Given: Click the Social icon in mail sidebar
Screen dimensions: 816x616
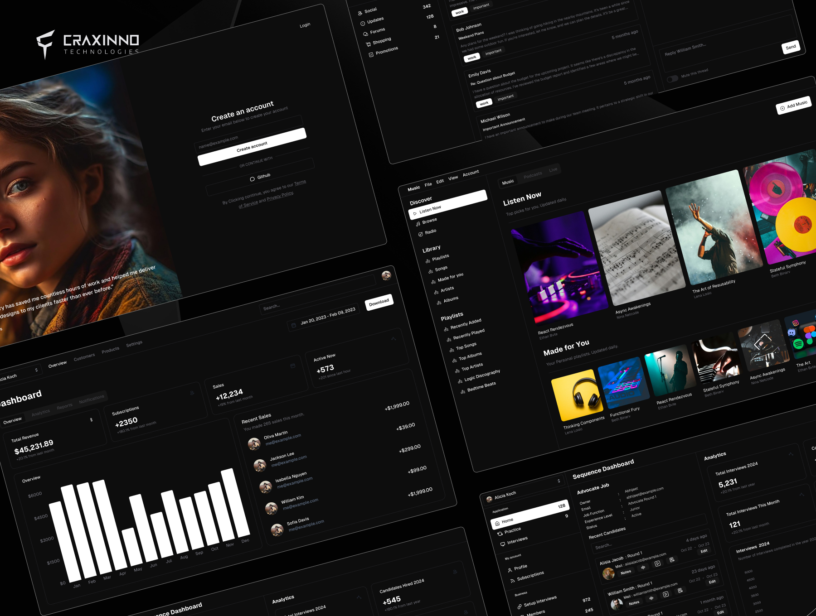Looking at the screenshot, I should point(360,13).
